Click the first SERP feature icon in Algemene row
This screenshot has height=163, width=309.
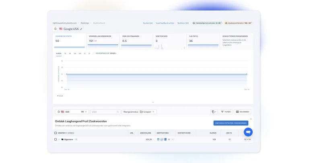coord(158,139)
